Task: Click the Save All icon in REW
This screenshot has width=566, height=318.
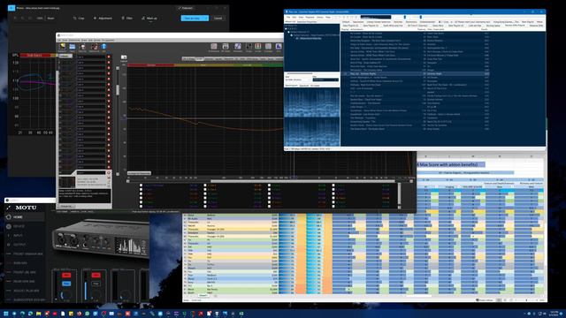Action: coord(82,47)
